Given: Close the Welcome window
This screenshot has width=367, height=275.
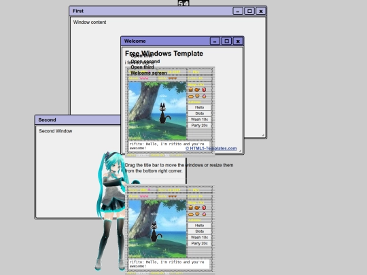Looking at the screenshot, I should [x=238, y=41].
